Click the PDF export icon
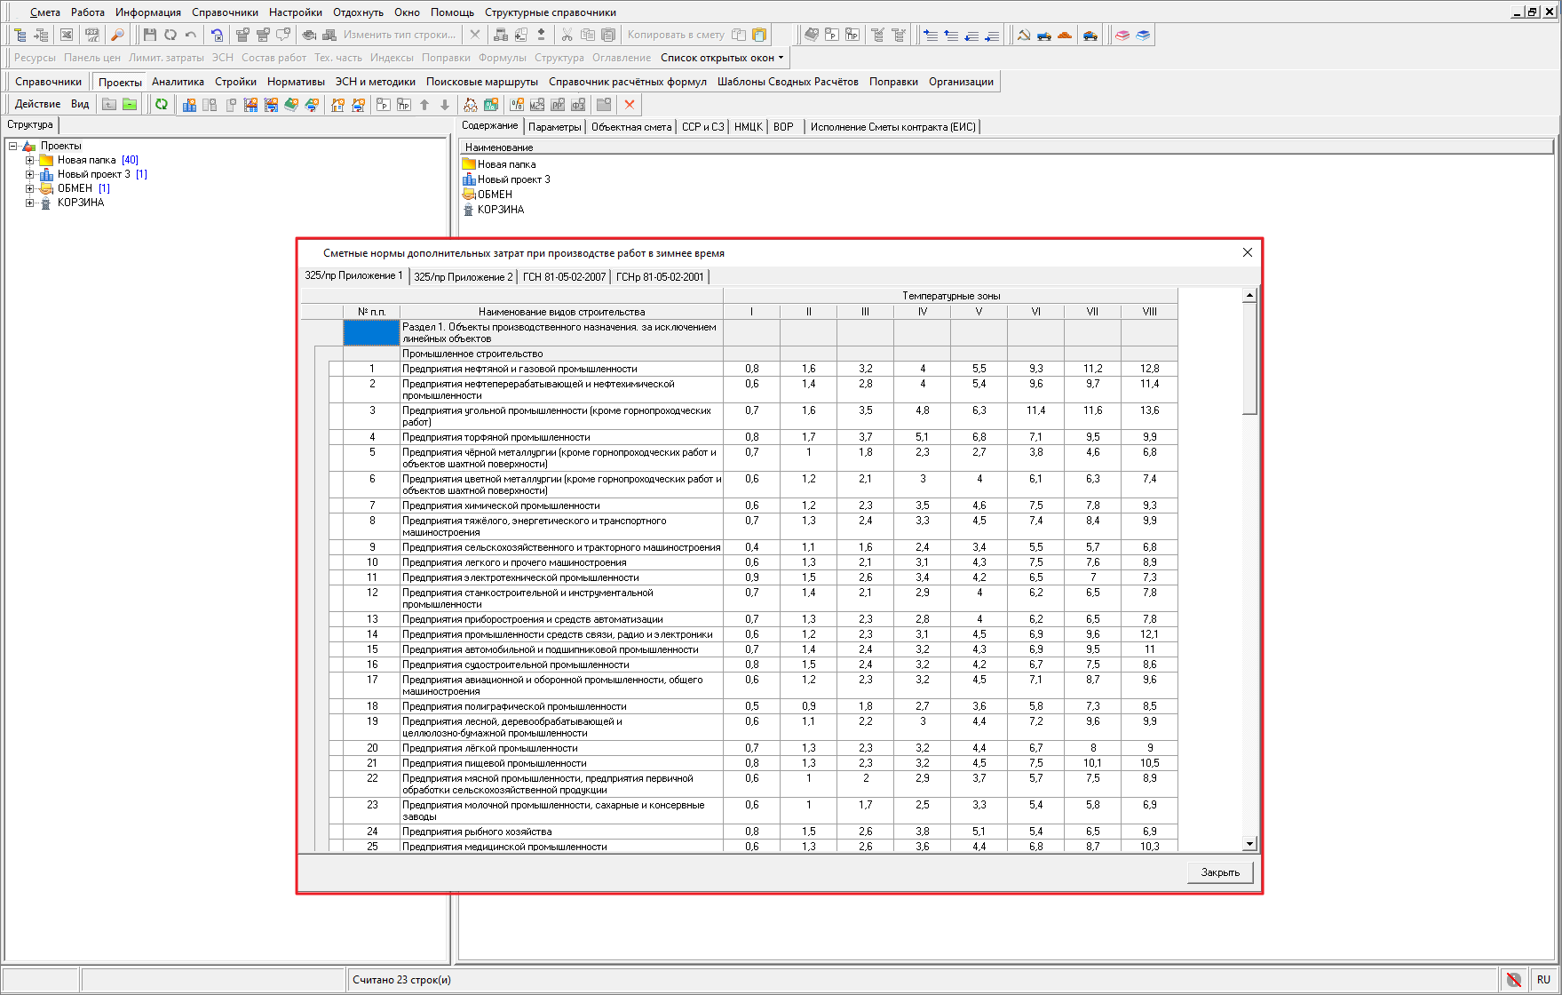 point(92,35)
